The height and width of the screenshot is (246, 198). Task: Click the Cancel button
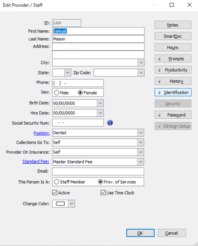tap(172, 233)
